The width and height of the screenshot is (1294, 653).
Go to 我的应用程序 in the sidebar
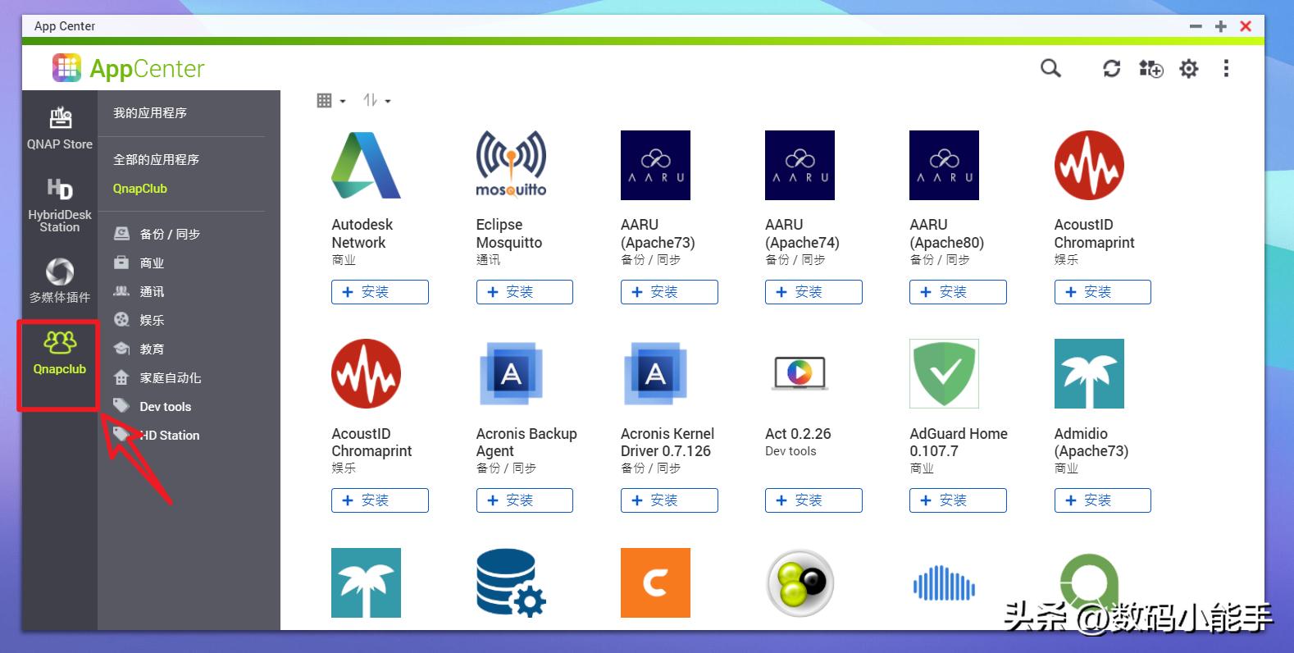(150, 113)
